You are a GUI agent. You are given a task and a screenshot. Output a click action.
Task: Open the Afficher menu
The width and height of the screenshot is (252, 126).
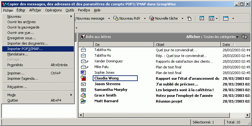pyautogui.click(x=35, y=10)
